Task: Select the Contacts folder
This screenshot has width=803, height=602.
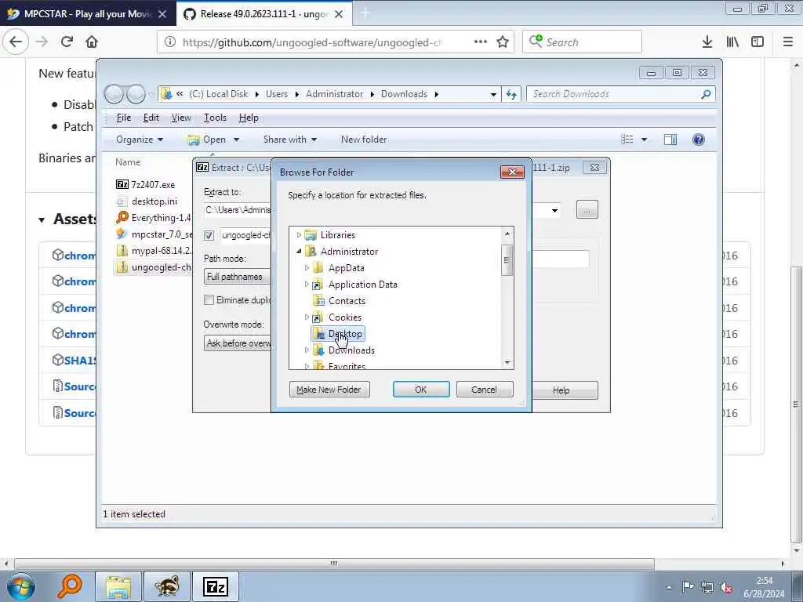Action: (347, 301)
